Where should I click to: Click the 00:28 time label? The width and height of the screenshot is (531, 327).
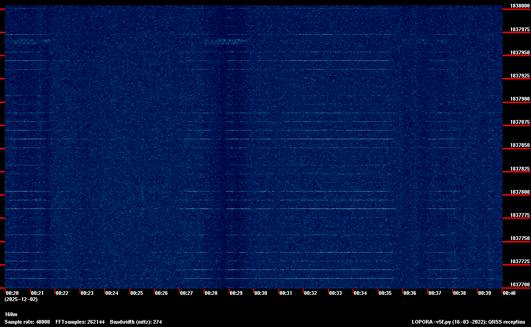pyautogui.click(x=211, y=293)
